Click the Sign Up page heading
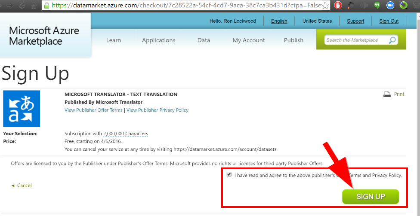 point(35,74)
